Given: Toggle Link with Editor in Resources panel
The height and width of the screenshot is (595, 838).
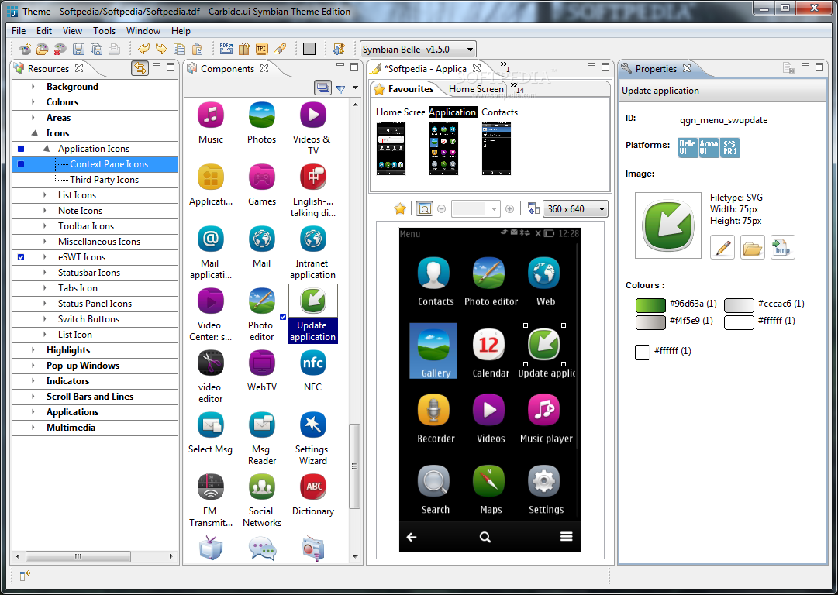Looking at the screenshot, I should pos(140,68).
